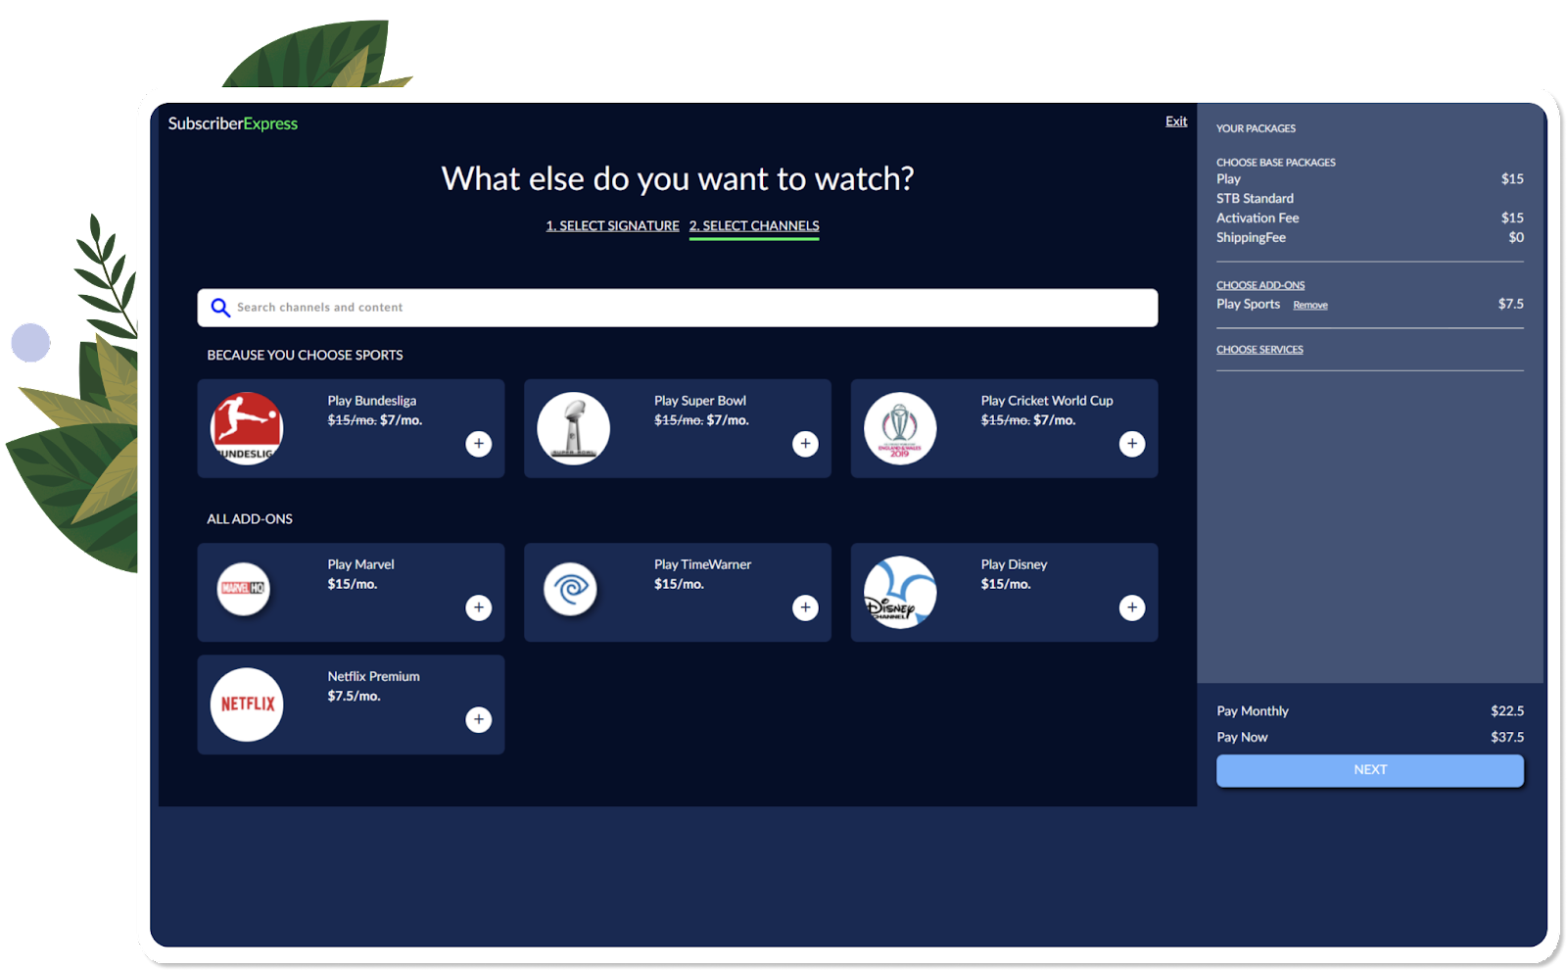Screen dimensions: 1567x971
Task: Click the Exit link
Action: 1176,121
